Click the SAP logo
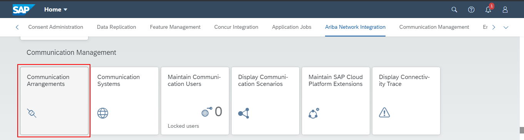524x140 pixels. tap(24, 9)
